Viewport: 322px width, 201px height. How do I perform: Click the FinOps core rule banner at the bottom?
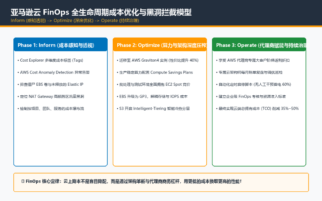(161, 182)
